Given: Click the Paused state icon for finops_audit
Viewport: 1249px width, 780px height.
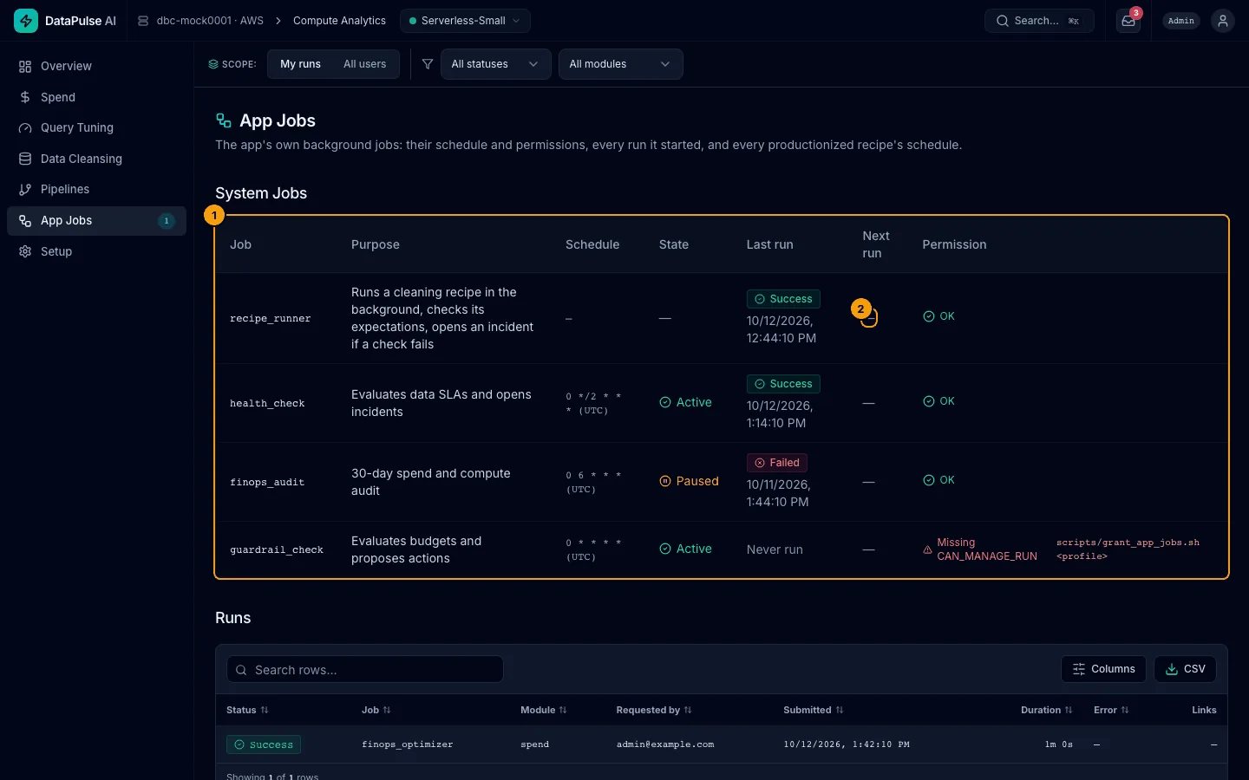Looking at the screenshot, I should pyautogui.click(x=665, y=481).
